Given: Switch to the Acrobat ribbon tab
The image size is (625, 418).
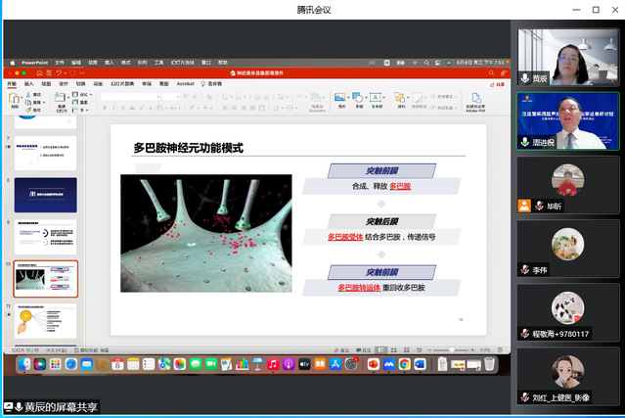Looking at the screenshot, I should [184, 84].
